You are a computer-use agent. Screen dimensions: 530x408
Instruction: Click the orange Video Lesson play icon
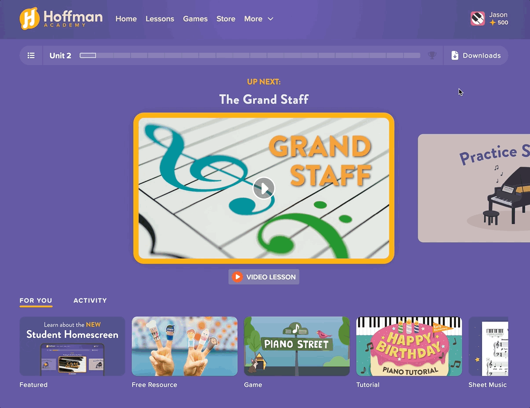point(237,277)
